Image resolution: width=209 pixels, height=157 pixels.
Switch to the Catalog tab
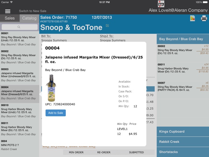click(29, 18)
